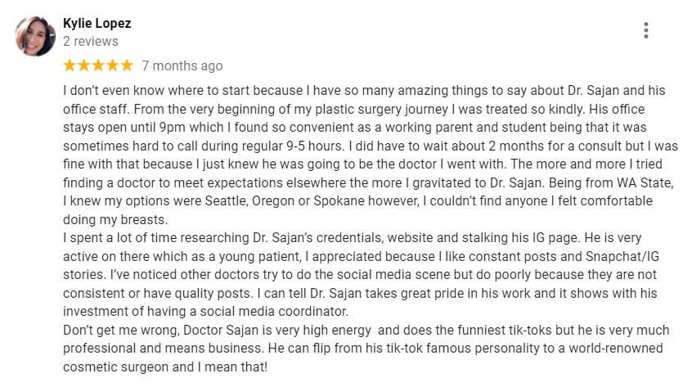
Task: Click the first gold star
Action: 70,65
